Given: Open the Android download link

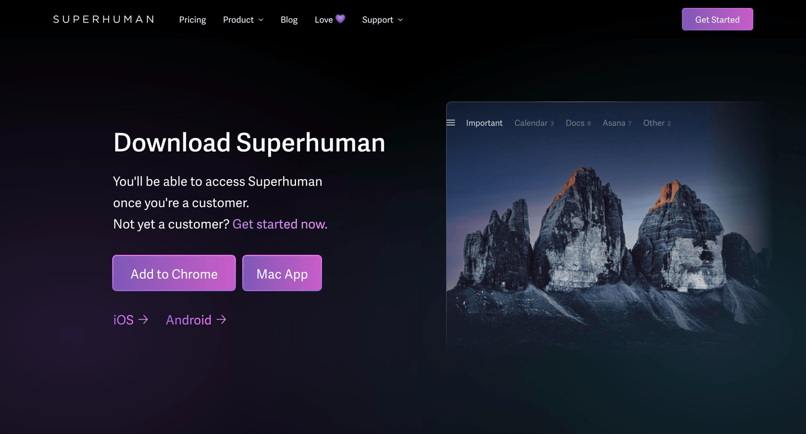Looking at the screenshot, I should [x=196, y=320].
